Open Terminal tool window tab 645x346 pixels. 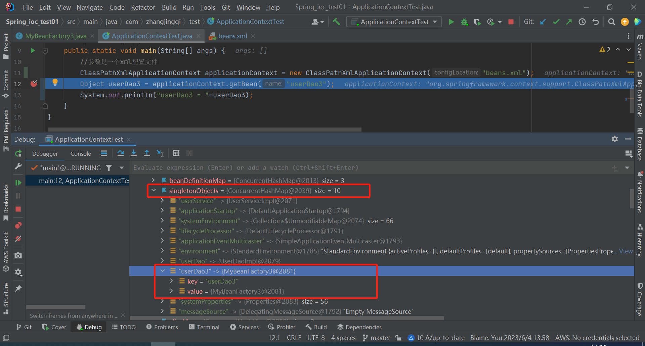click(204, 327)
